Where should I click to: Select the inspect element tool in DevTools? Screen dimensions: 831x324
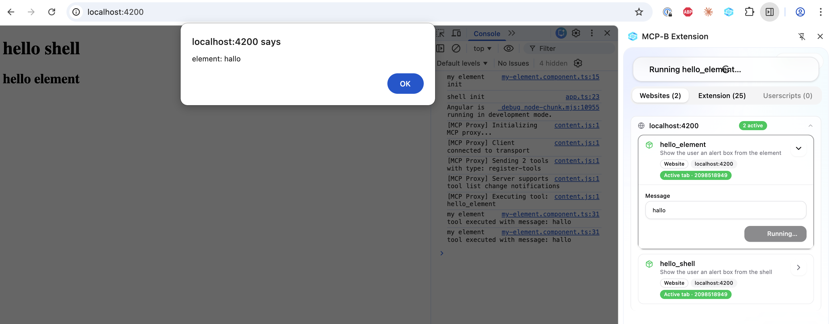(440, 33)
